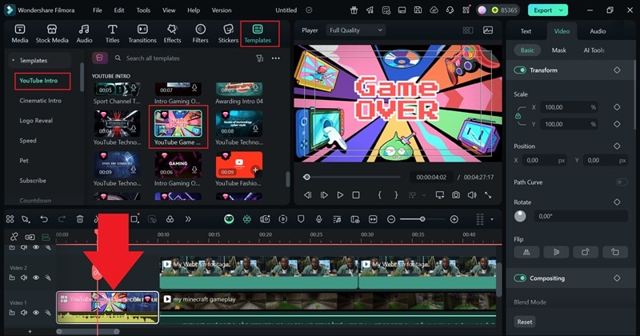Click the Reset button
640x336 pixels.
point(525,322)
